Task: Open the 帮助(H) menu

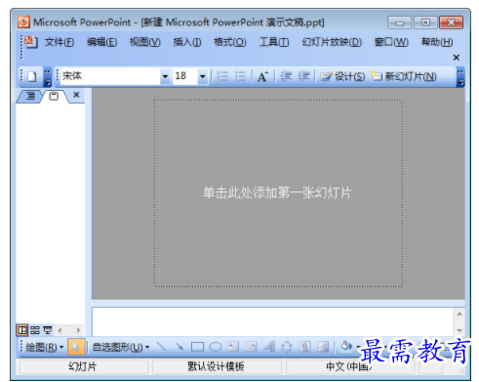Action: 437,42
